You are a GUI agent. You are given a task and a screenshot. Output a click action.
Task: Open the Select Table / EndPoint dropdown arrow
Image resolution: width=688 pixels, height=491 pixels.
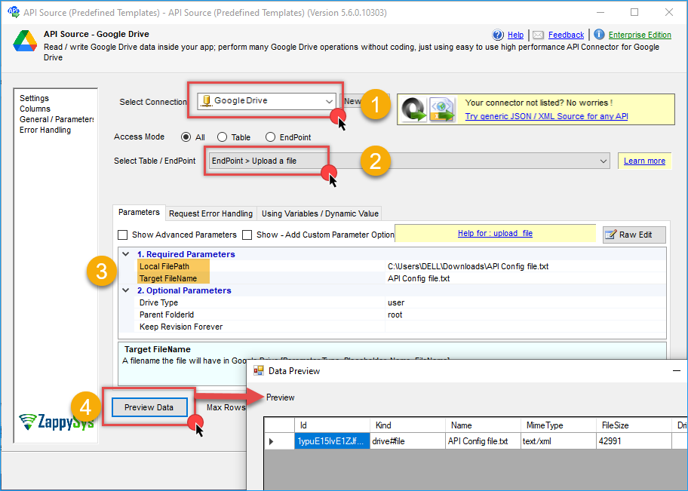604,161
